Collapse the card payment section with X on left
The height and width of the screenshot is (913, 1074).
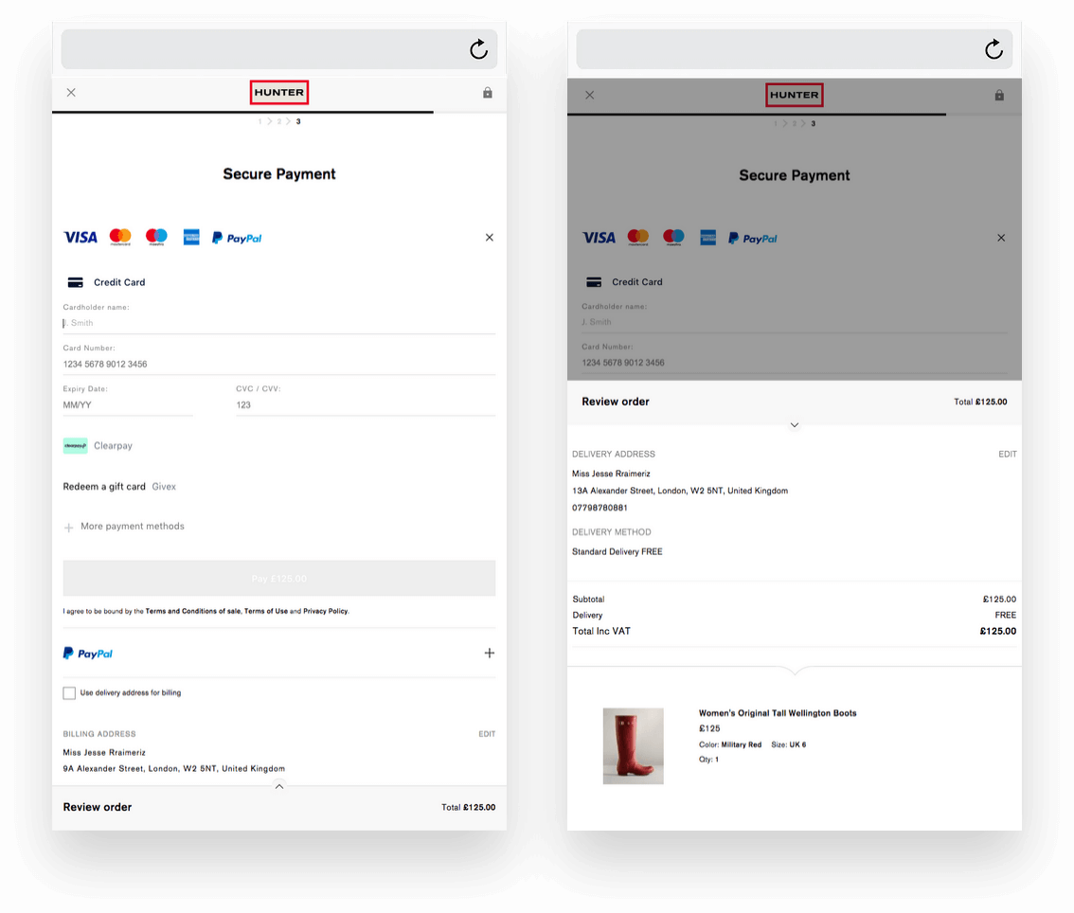pyautogui.click(x=490, y=238)
